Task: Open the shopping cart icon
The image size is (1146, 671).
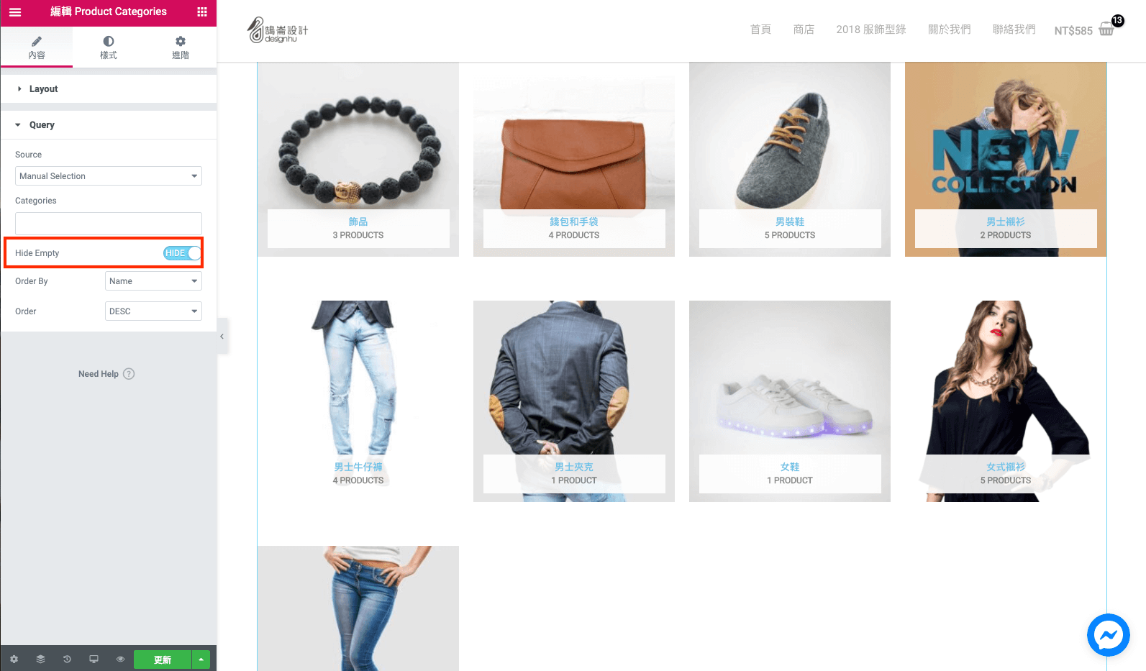Action: [1107, 29]
